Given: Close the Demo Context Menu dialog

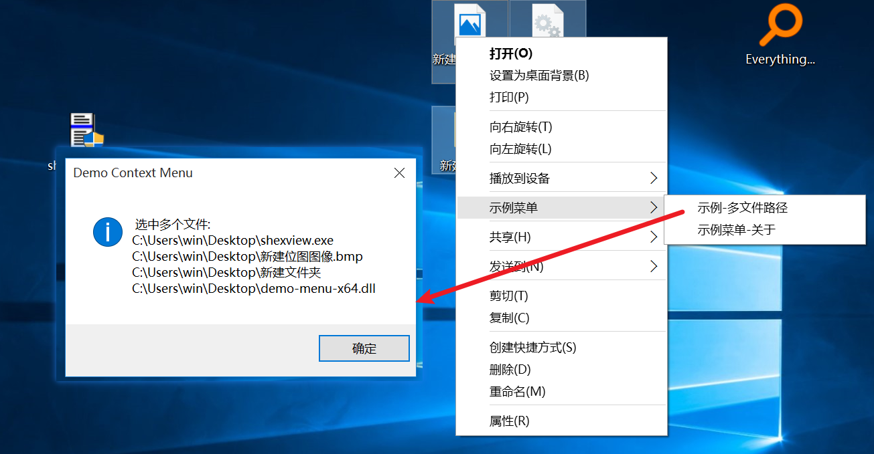Looking at the screenshot, I should 400,173.
